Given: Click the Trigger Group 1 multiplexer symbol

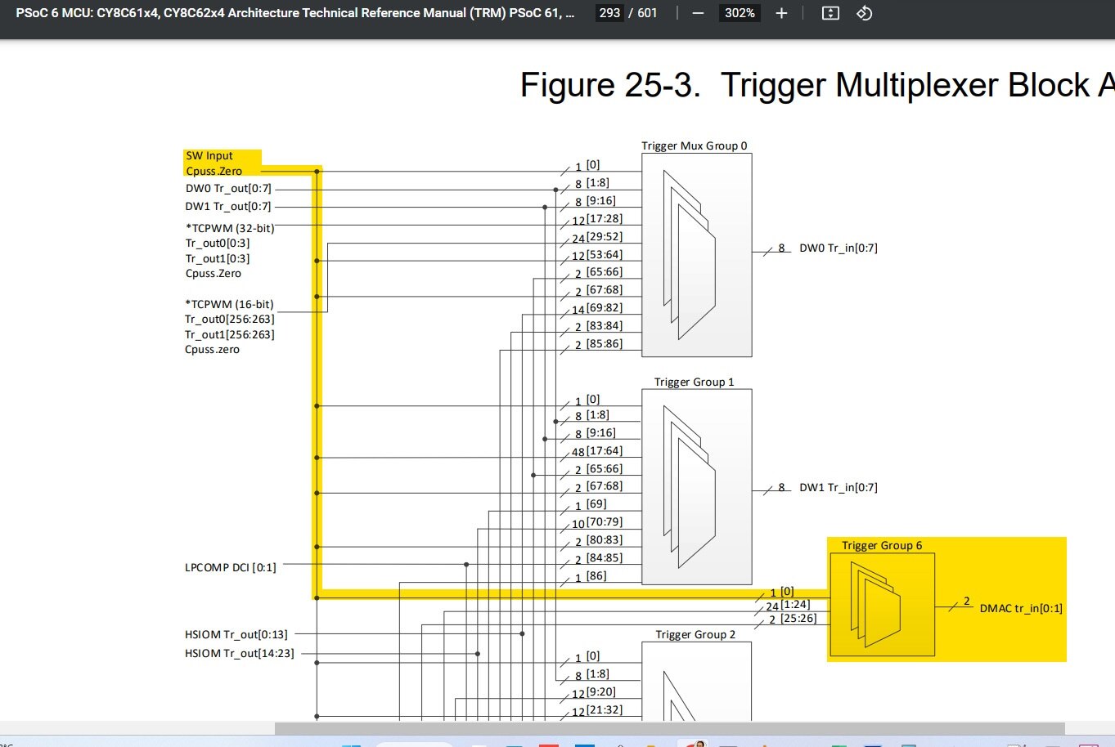Looking at the screenshot, I should [690, 487].
